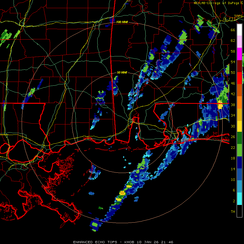This screenshot has width=244, height=244.
Task: Pick the dark red legend band
Action: (239, 66)
